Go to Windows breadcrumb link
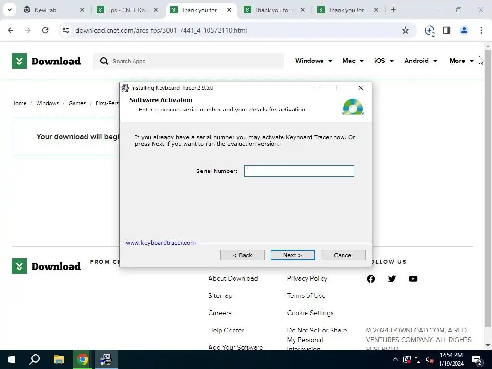Viewport: 492px width, 369px height. pos(48,103)
